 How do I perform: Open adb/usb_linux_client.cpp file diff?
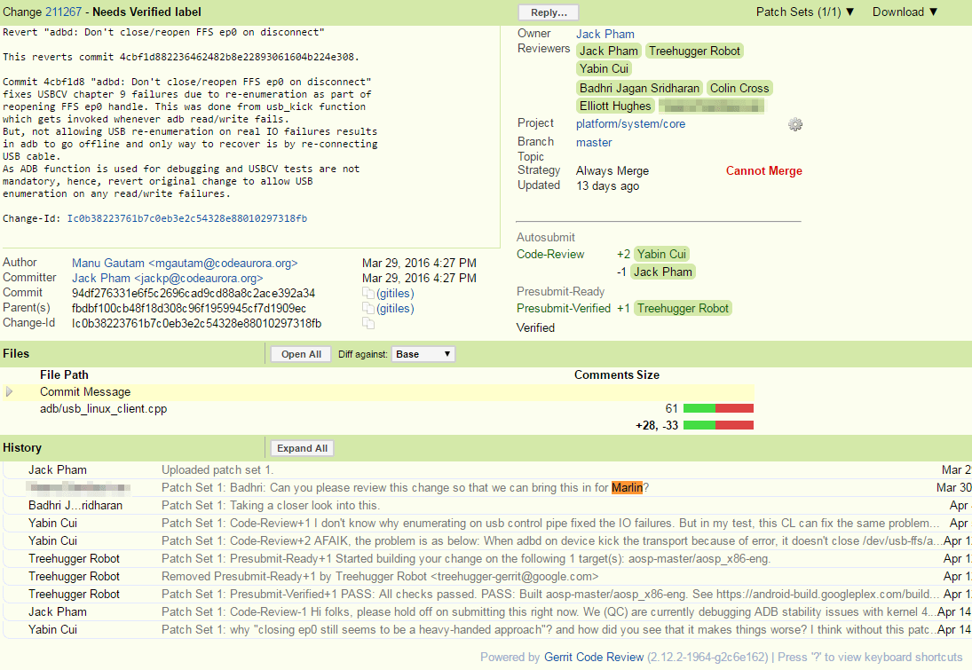[x=104, y=409]
